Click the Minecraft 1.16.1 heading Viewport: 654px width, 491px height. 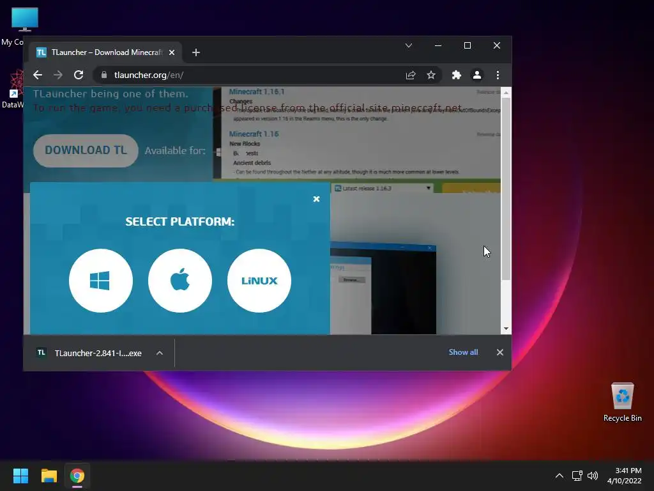click(257, 91)
